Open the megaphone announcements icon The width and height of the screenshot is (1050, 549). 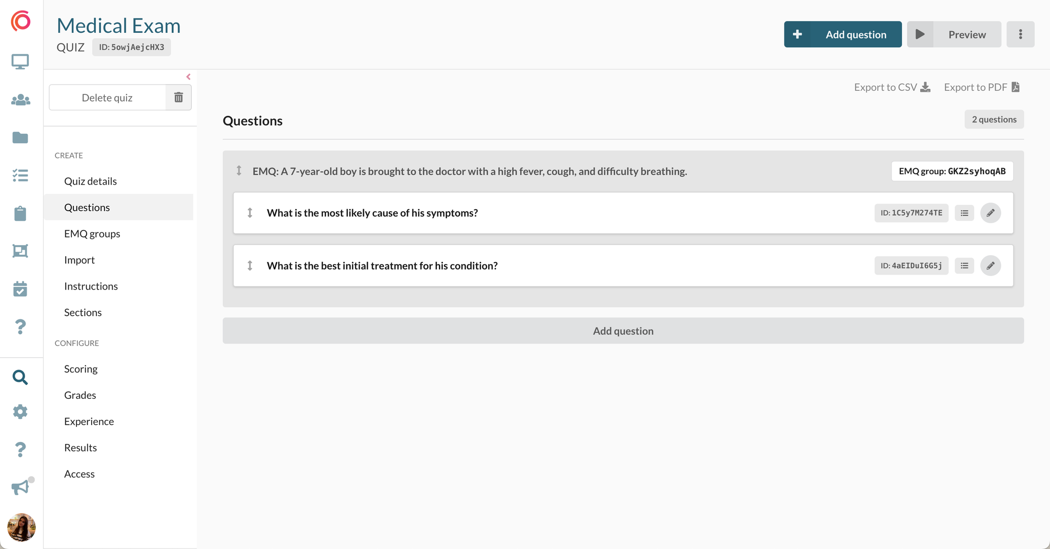coord(21,487)
